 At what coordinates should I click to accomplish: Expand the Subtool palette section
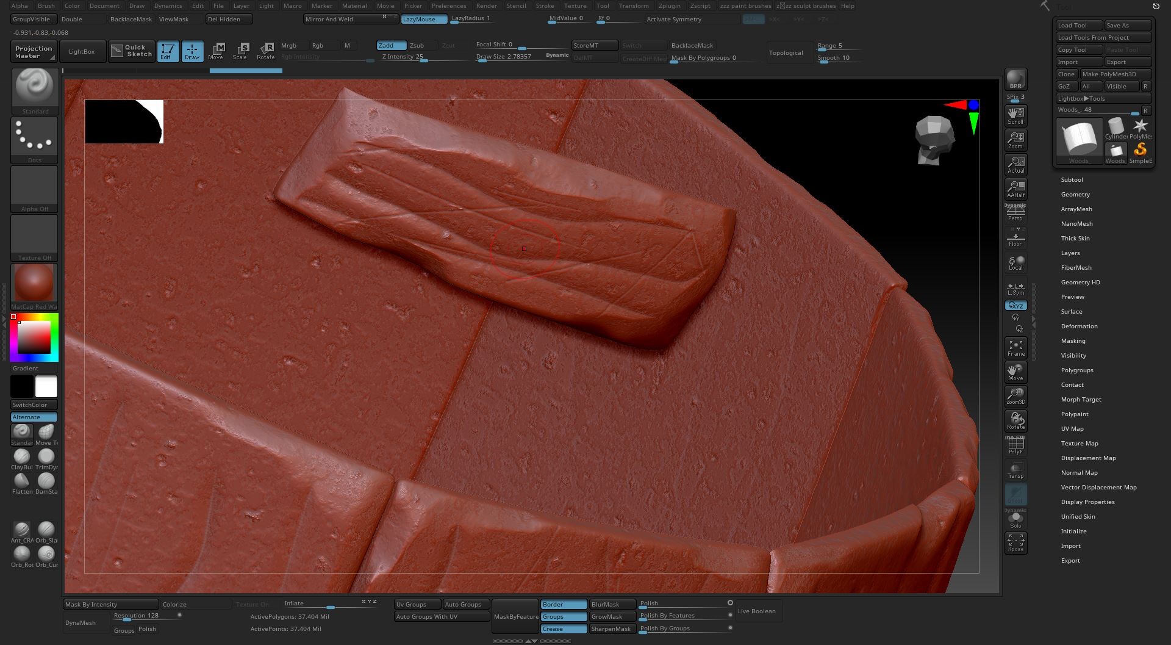coord(1072,180)
